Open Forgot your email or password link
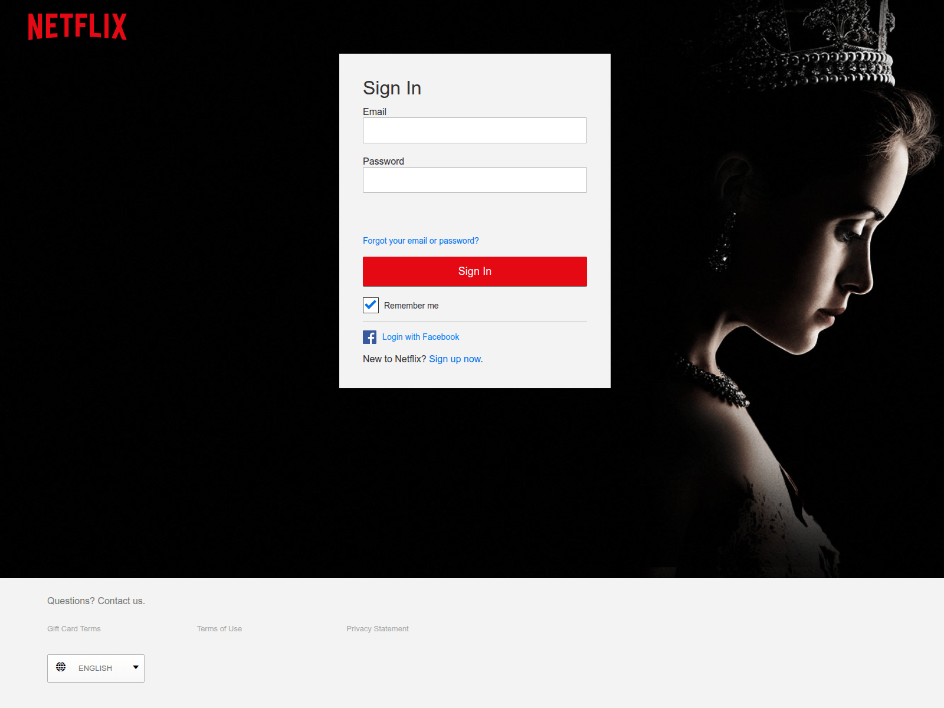The height and width of the screenshot is (708, 944). [x=421, y=241]
